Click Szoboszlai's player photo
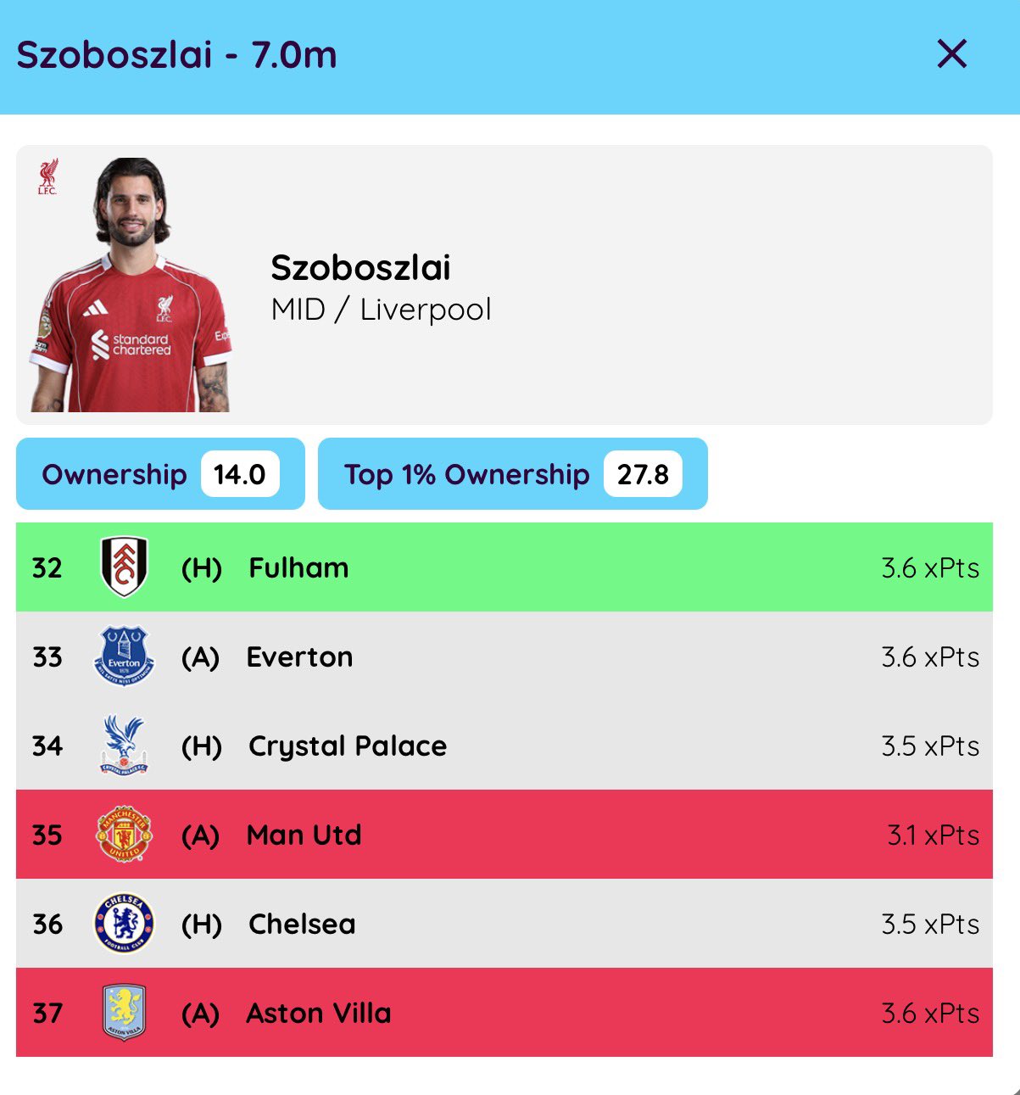This screenshot has width=1020, height=1095. click(131, 288)
